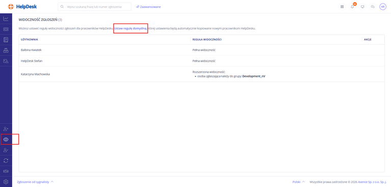Open the user with X sidebar icon
This screenshot has height=187, width=391.
click(6, 129)
